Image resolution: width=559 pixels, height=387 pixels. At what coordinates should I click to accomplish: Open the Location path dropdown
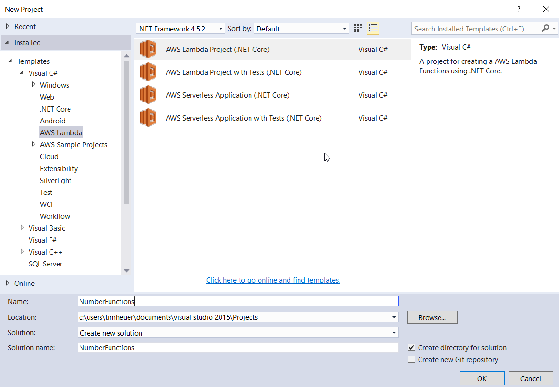click(394, 317)
